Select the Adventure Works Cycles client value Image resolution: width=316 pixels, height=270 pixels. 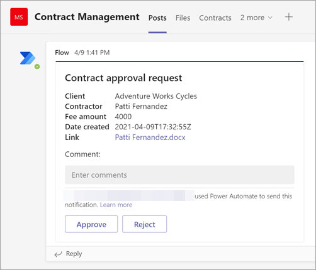tap(156, 96)
